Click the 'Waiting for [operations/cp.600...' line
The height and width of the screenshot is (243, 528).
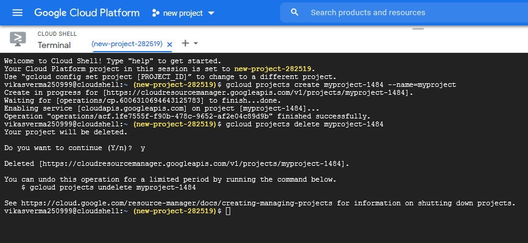pos(143,100)
